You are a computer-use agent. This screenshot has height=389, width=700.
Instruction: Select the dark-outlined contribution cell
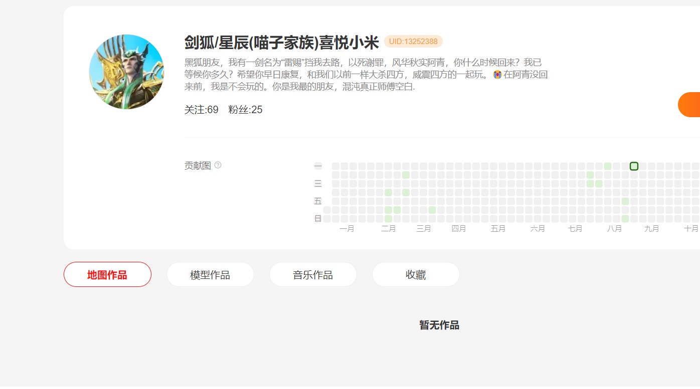pos(634,166)
